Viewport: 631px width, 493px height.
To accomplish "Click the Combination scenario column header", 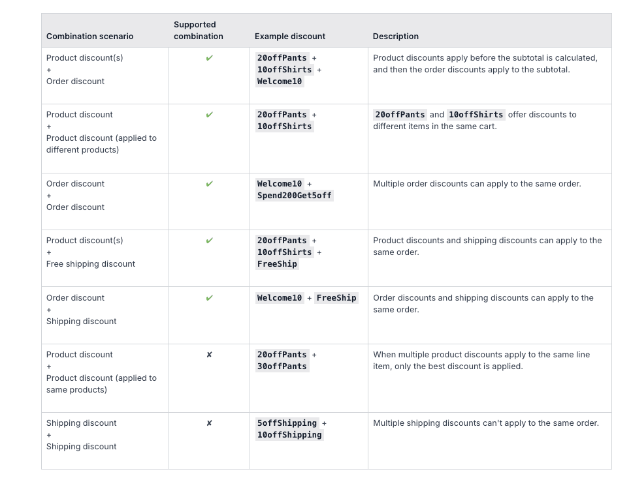I will [x=89, y=36].
